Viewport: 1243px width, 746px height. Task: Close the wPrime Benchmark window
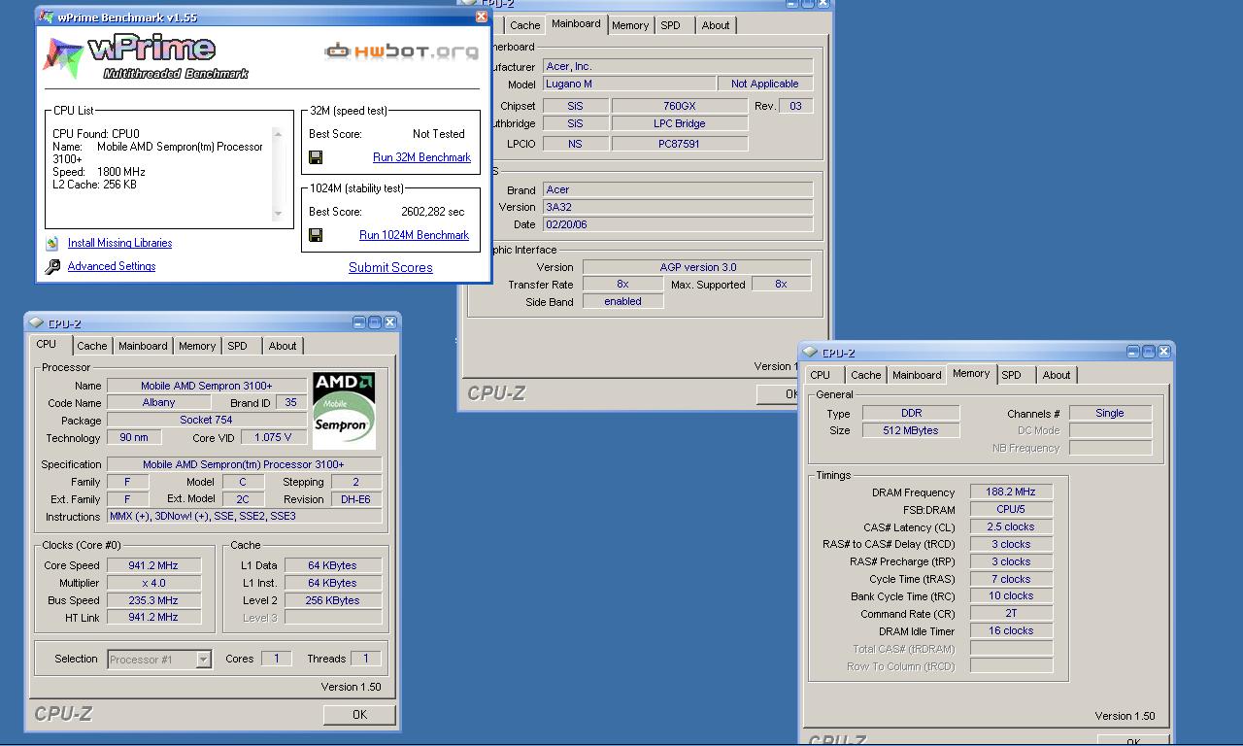click(x=481, y=17)
